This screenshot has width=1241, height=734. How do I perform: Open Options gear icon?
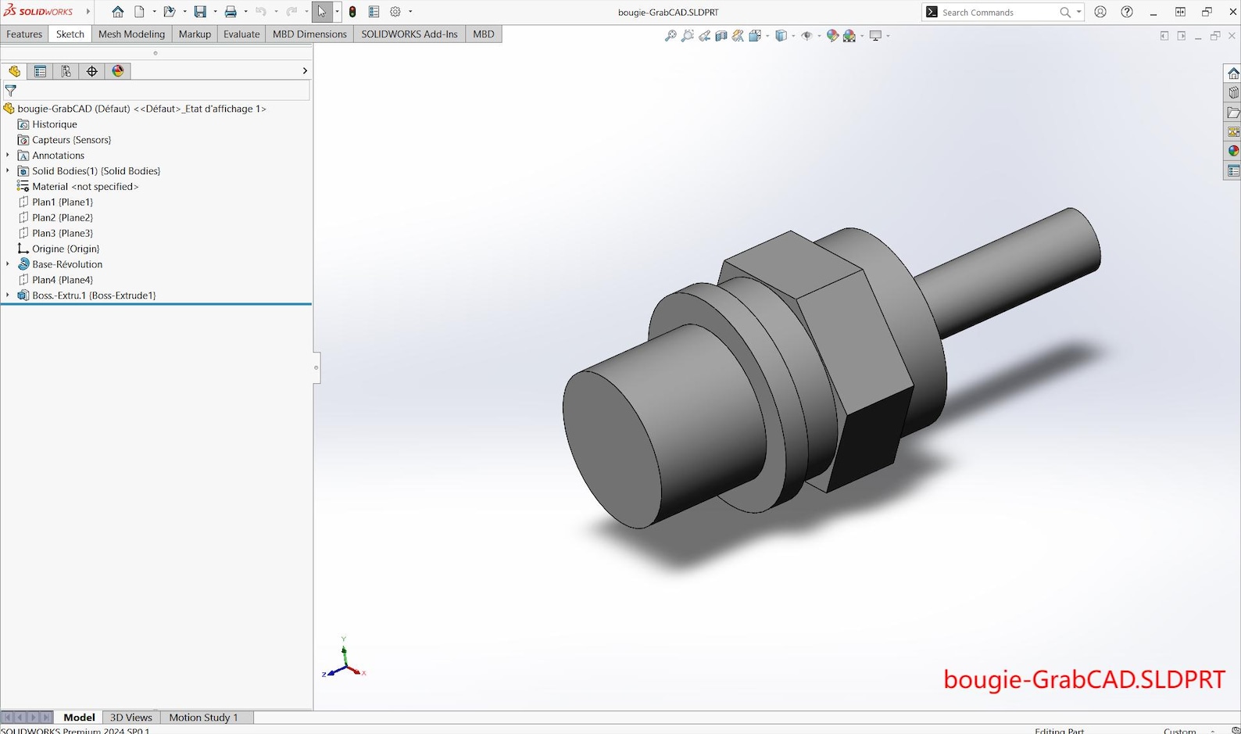coord(395,12)
